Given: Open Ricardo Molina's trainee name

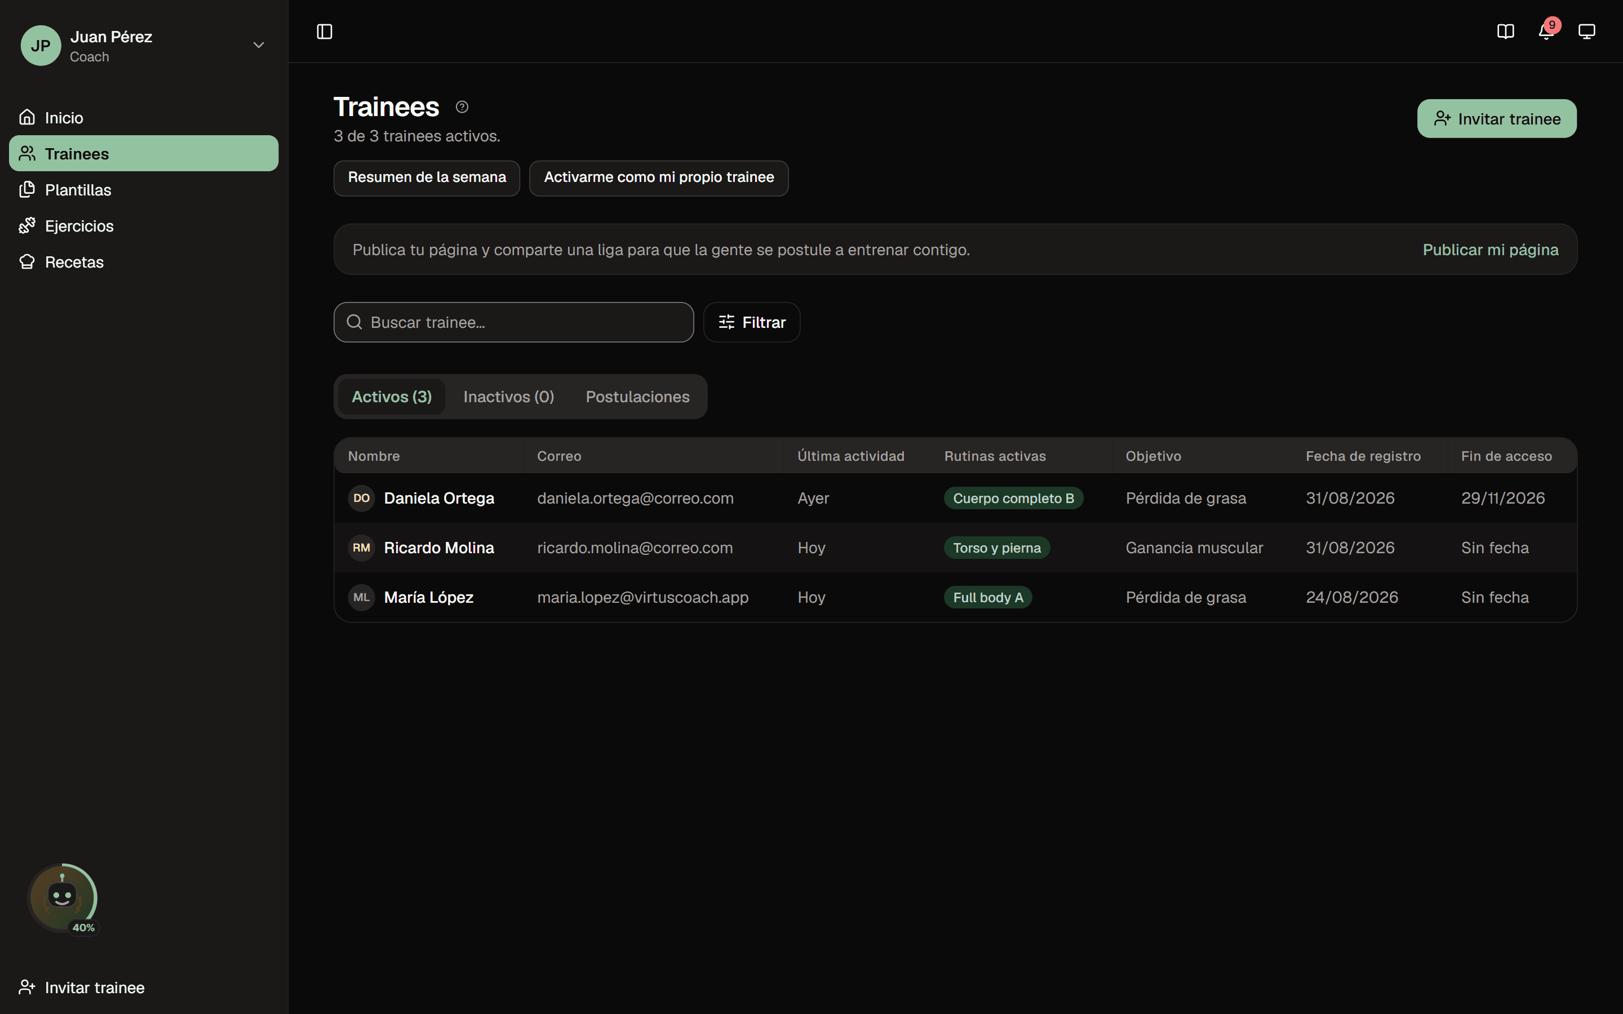Looking at the screenshot, I should tap(438, 548).
